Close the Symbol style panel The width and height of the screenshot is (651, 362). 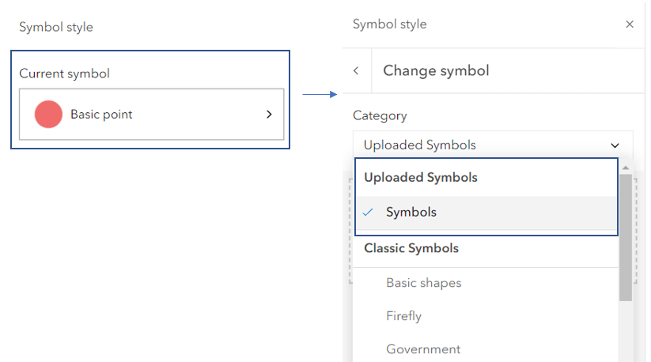630,25
